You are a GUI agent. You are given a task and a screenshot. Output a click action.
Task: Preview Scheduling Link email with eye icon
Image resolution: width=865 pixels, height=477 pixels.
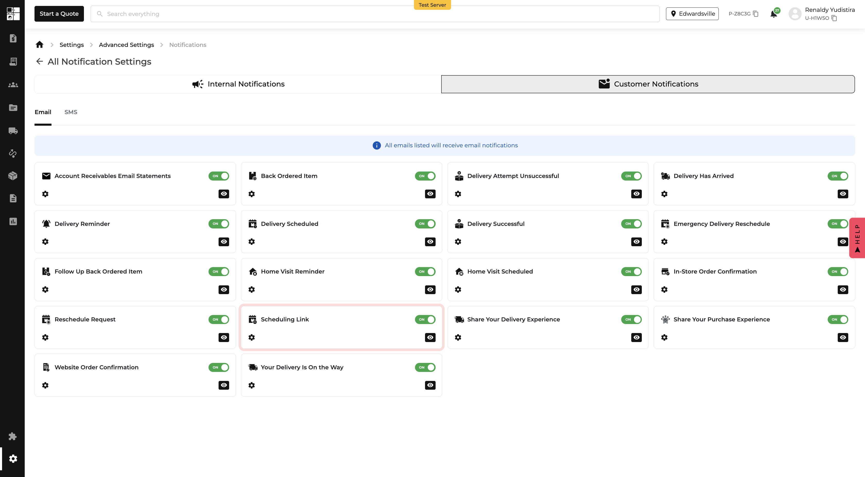pyautogui.click(x=430, y=337)
